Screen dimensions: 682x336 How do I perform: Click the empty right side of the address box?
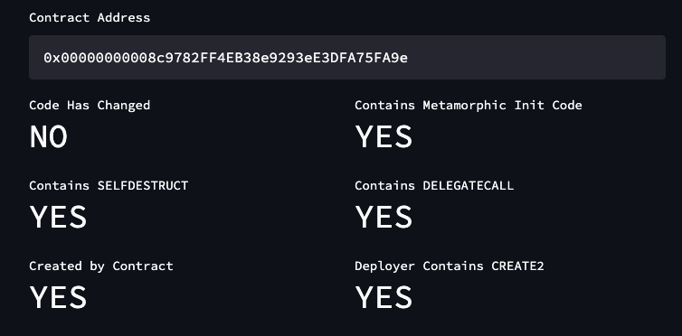click(x=536, y=57)
